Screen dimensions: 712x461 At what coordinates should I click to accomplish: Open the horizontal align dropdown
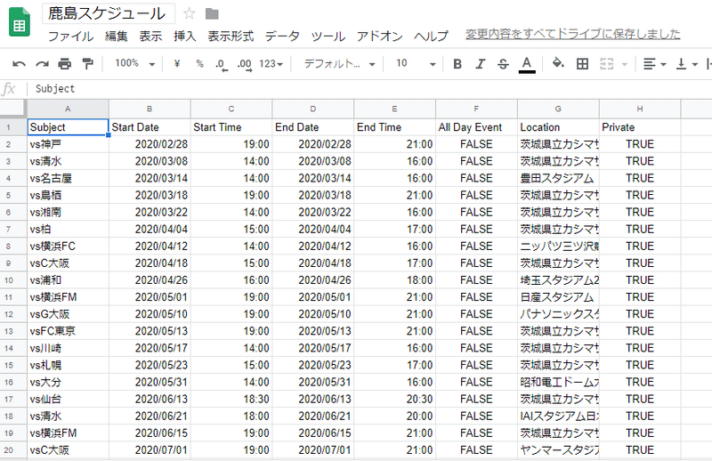click(x=654, y=64)
